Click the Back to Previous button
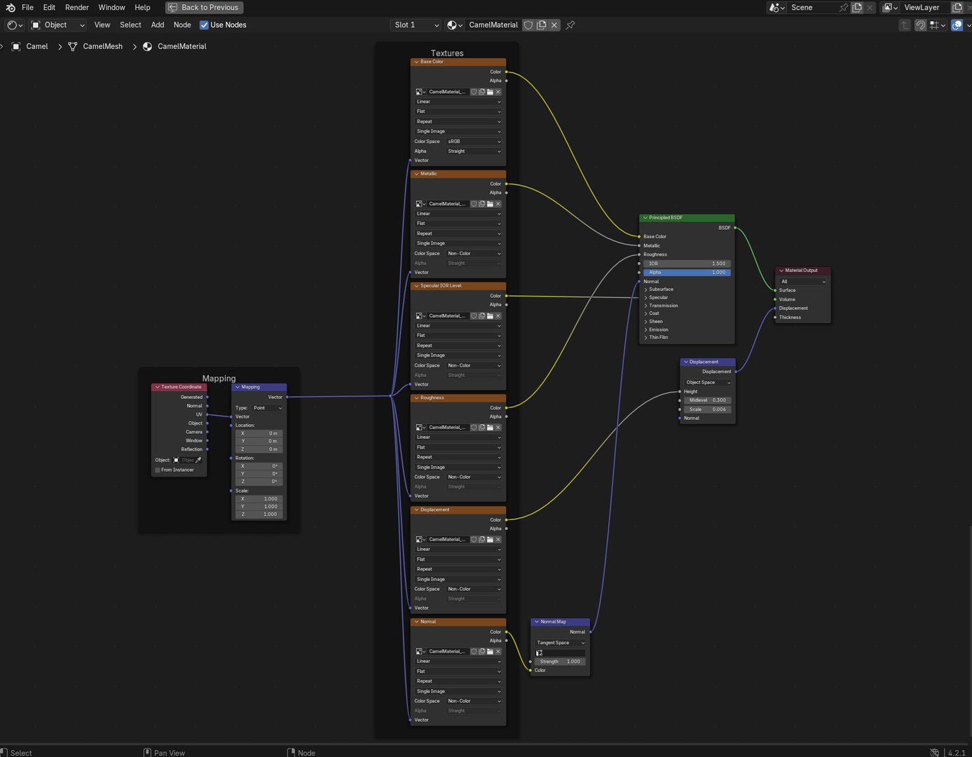This screenshot has height=757, width=972. pyautogui.click(x=204, y=7)
